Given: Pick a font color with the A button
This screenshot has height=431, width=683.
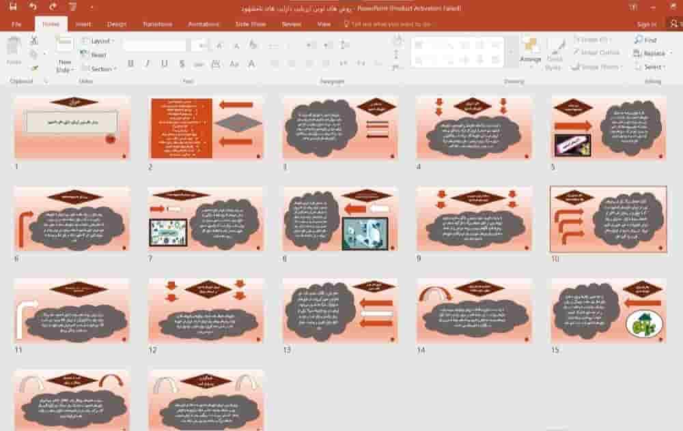Looking at the screenshot, I should [252, 64].
